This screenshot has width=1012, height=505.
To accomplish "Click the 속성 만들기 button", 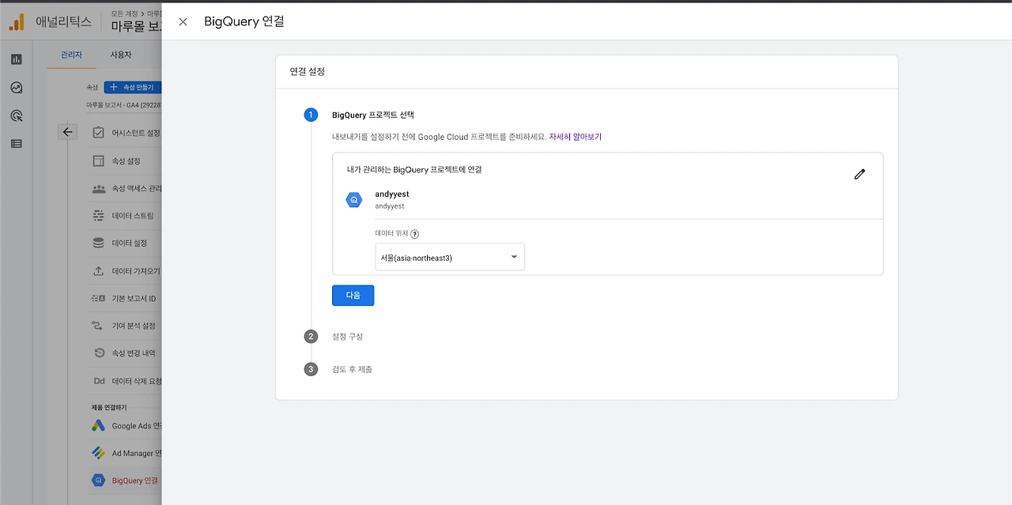I will 133,87.
